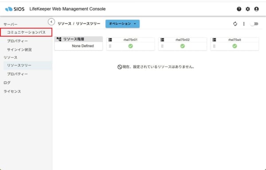Viewport: 266px width, 170px height.
Task: Collapse the sidebar with the chevron button
Action: point(51,22)
